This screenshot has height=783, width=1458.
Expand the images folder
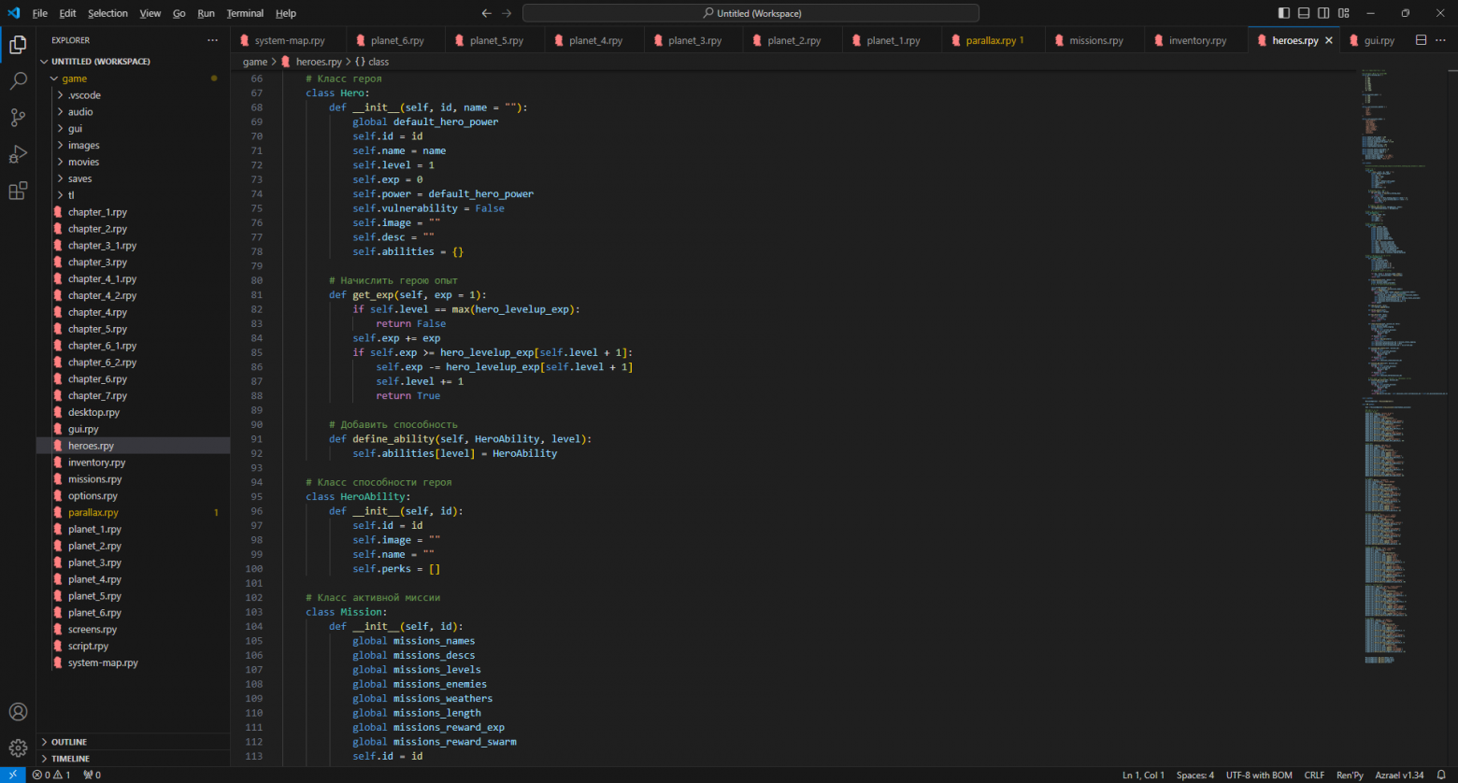83,146
